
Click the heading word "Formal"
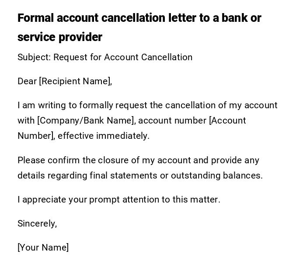coord(36,18)
